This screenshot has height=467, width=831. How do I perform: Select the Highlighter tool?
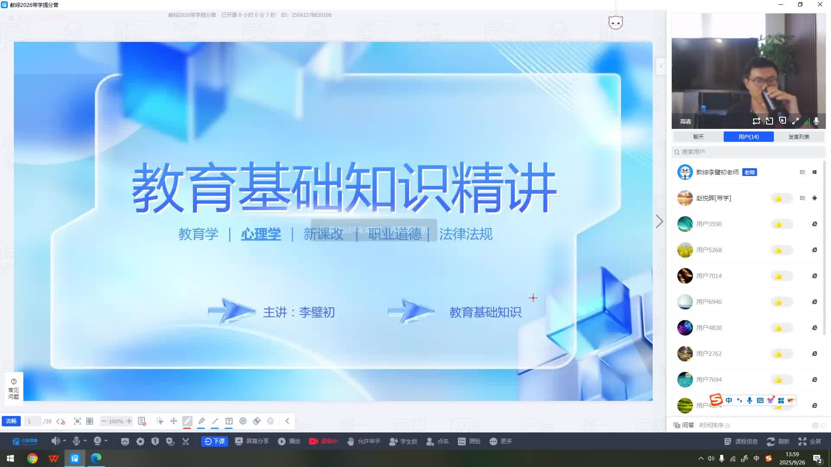[201, 421]
